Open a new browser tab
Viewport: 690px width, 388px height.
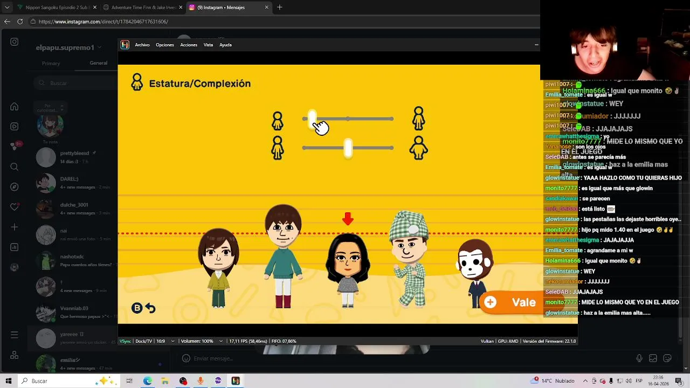point(279,8)
